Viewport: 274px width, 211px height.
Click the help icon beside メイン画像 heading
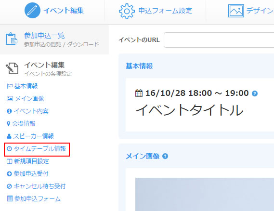(165, 156)
